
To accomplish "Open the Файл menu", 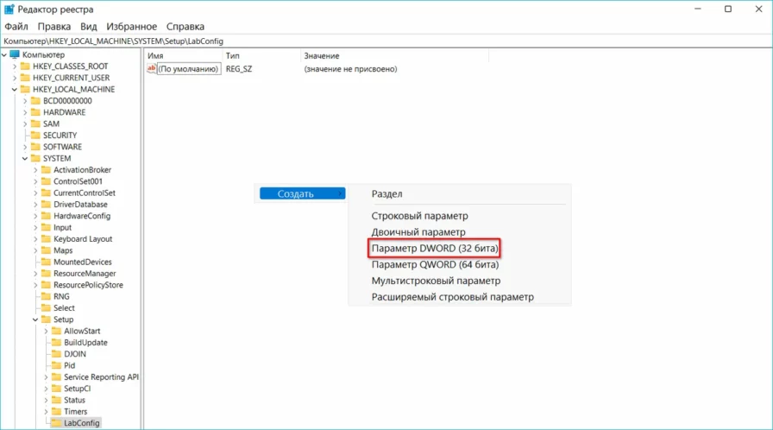I will click(16, 27).
